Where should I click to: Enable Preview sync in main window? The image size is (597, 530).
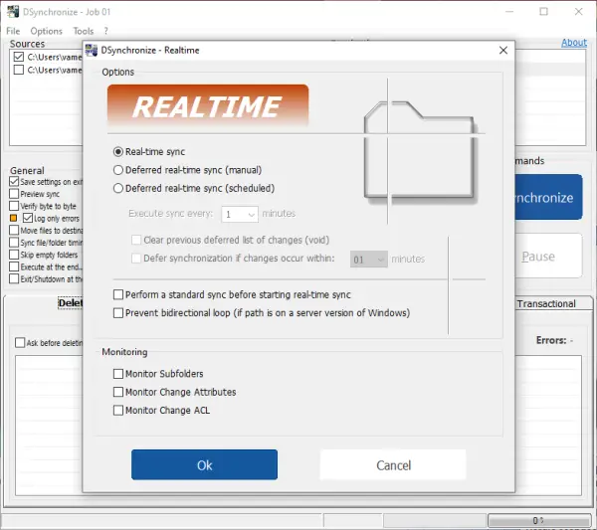click(14, 194)
